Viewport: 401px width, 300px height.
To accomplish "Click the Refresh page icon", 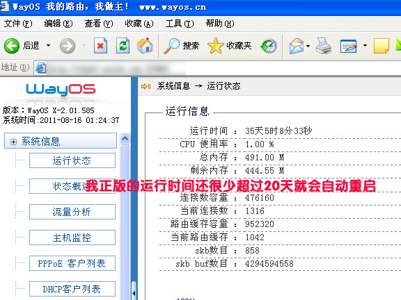I will click(123, 46).
